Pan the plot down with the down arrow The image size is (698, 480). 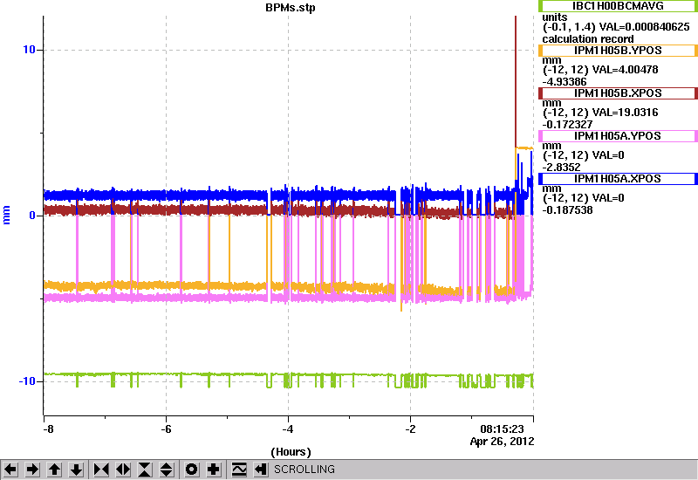76,470
